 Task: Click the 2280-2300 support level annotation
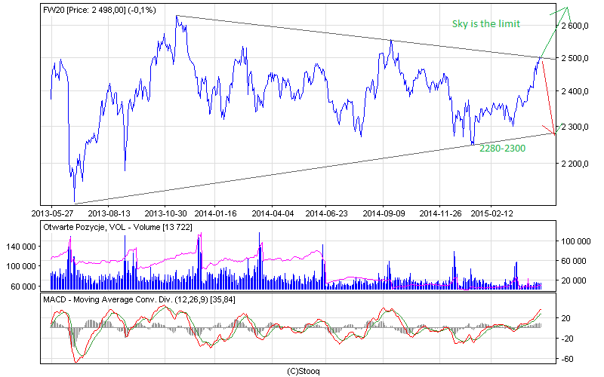[502, 149]
